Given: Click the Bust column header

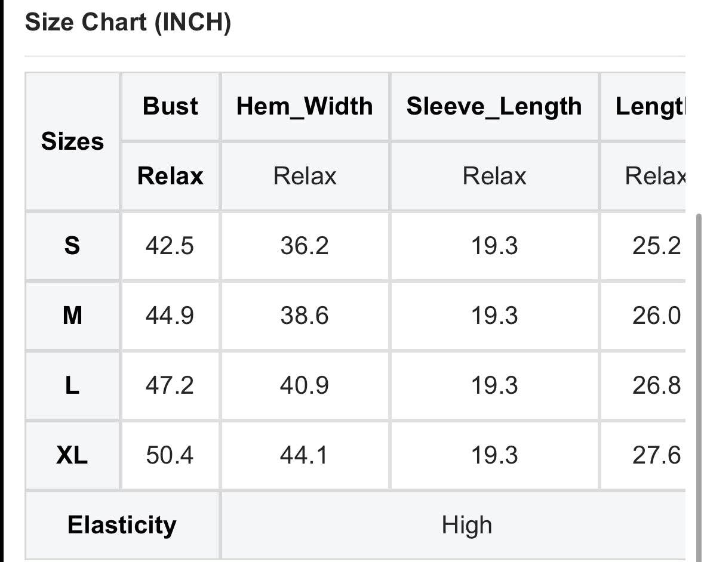Looking at the screenshot, I should 170,106.
